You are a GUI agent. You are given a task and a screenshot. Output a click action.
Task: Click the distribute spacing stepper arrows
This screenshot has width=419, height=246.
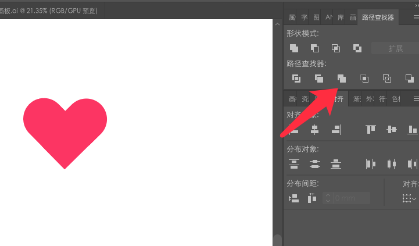click(x=328, y=198)
